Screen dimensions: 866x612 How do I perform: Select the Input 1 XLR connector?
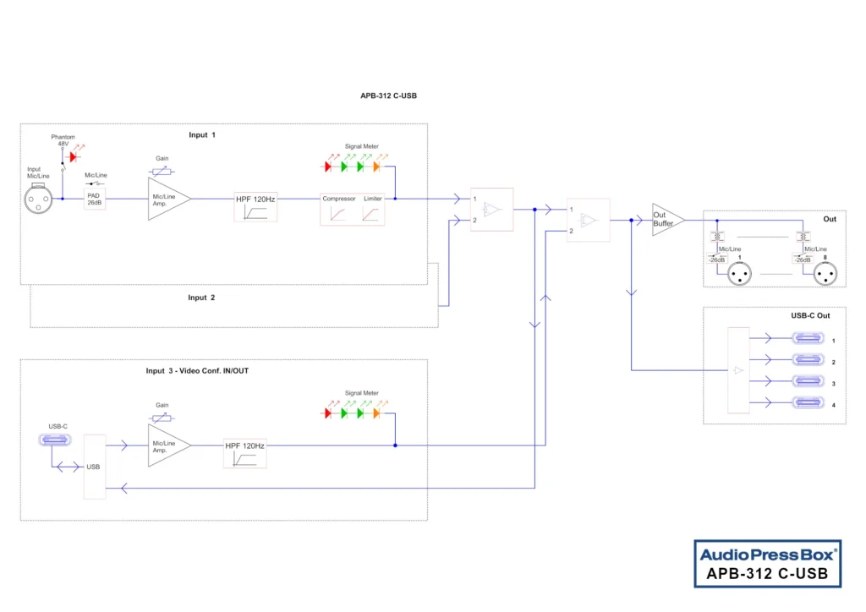point(38,199)
